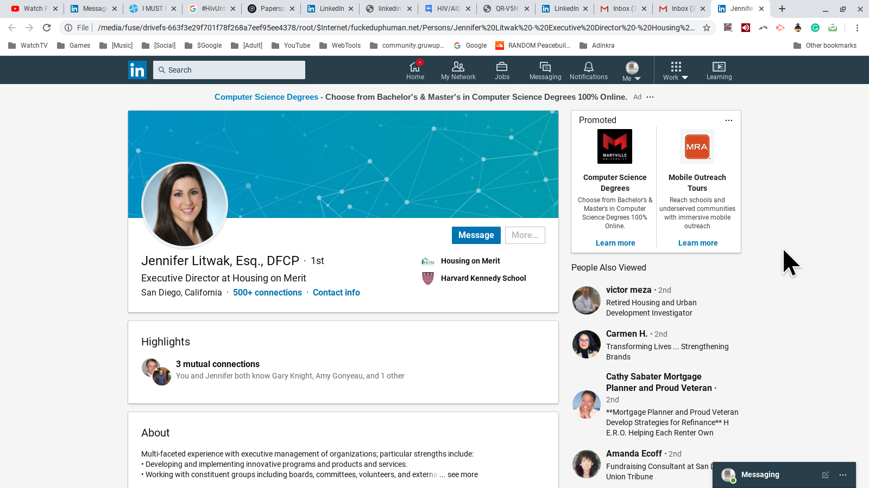The width and height of the screenshot is (869, 488).
Task: Open Carmen H.'s profile
Action: [x=627, y=333]
